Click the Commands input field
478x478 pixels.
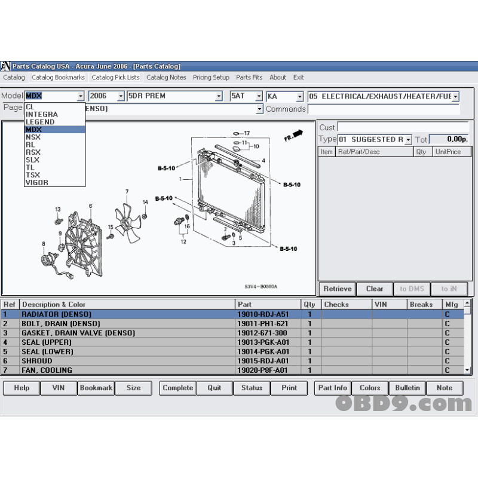pos(384,109)
